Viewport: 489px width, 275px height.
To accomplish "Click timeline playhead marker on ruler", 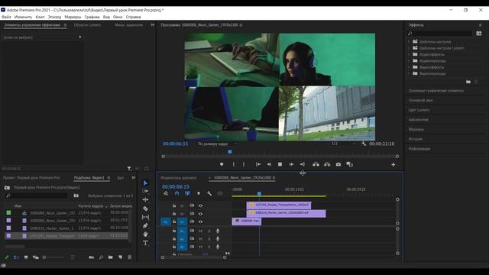I will (x=259, y=193).
